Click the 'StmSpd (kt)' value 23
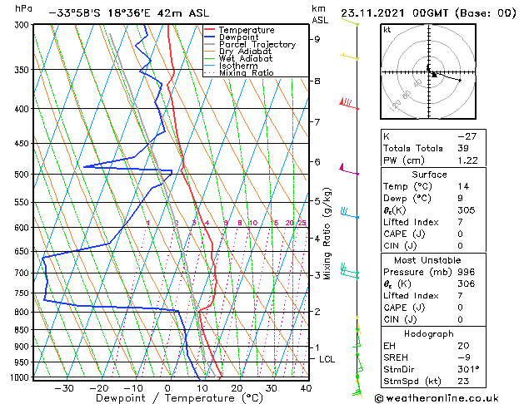524x404 pixels. 463,381
